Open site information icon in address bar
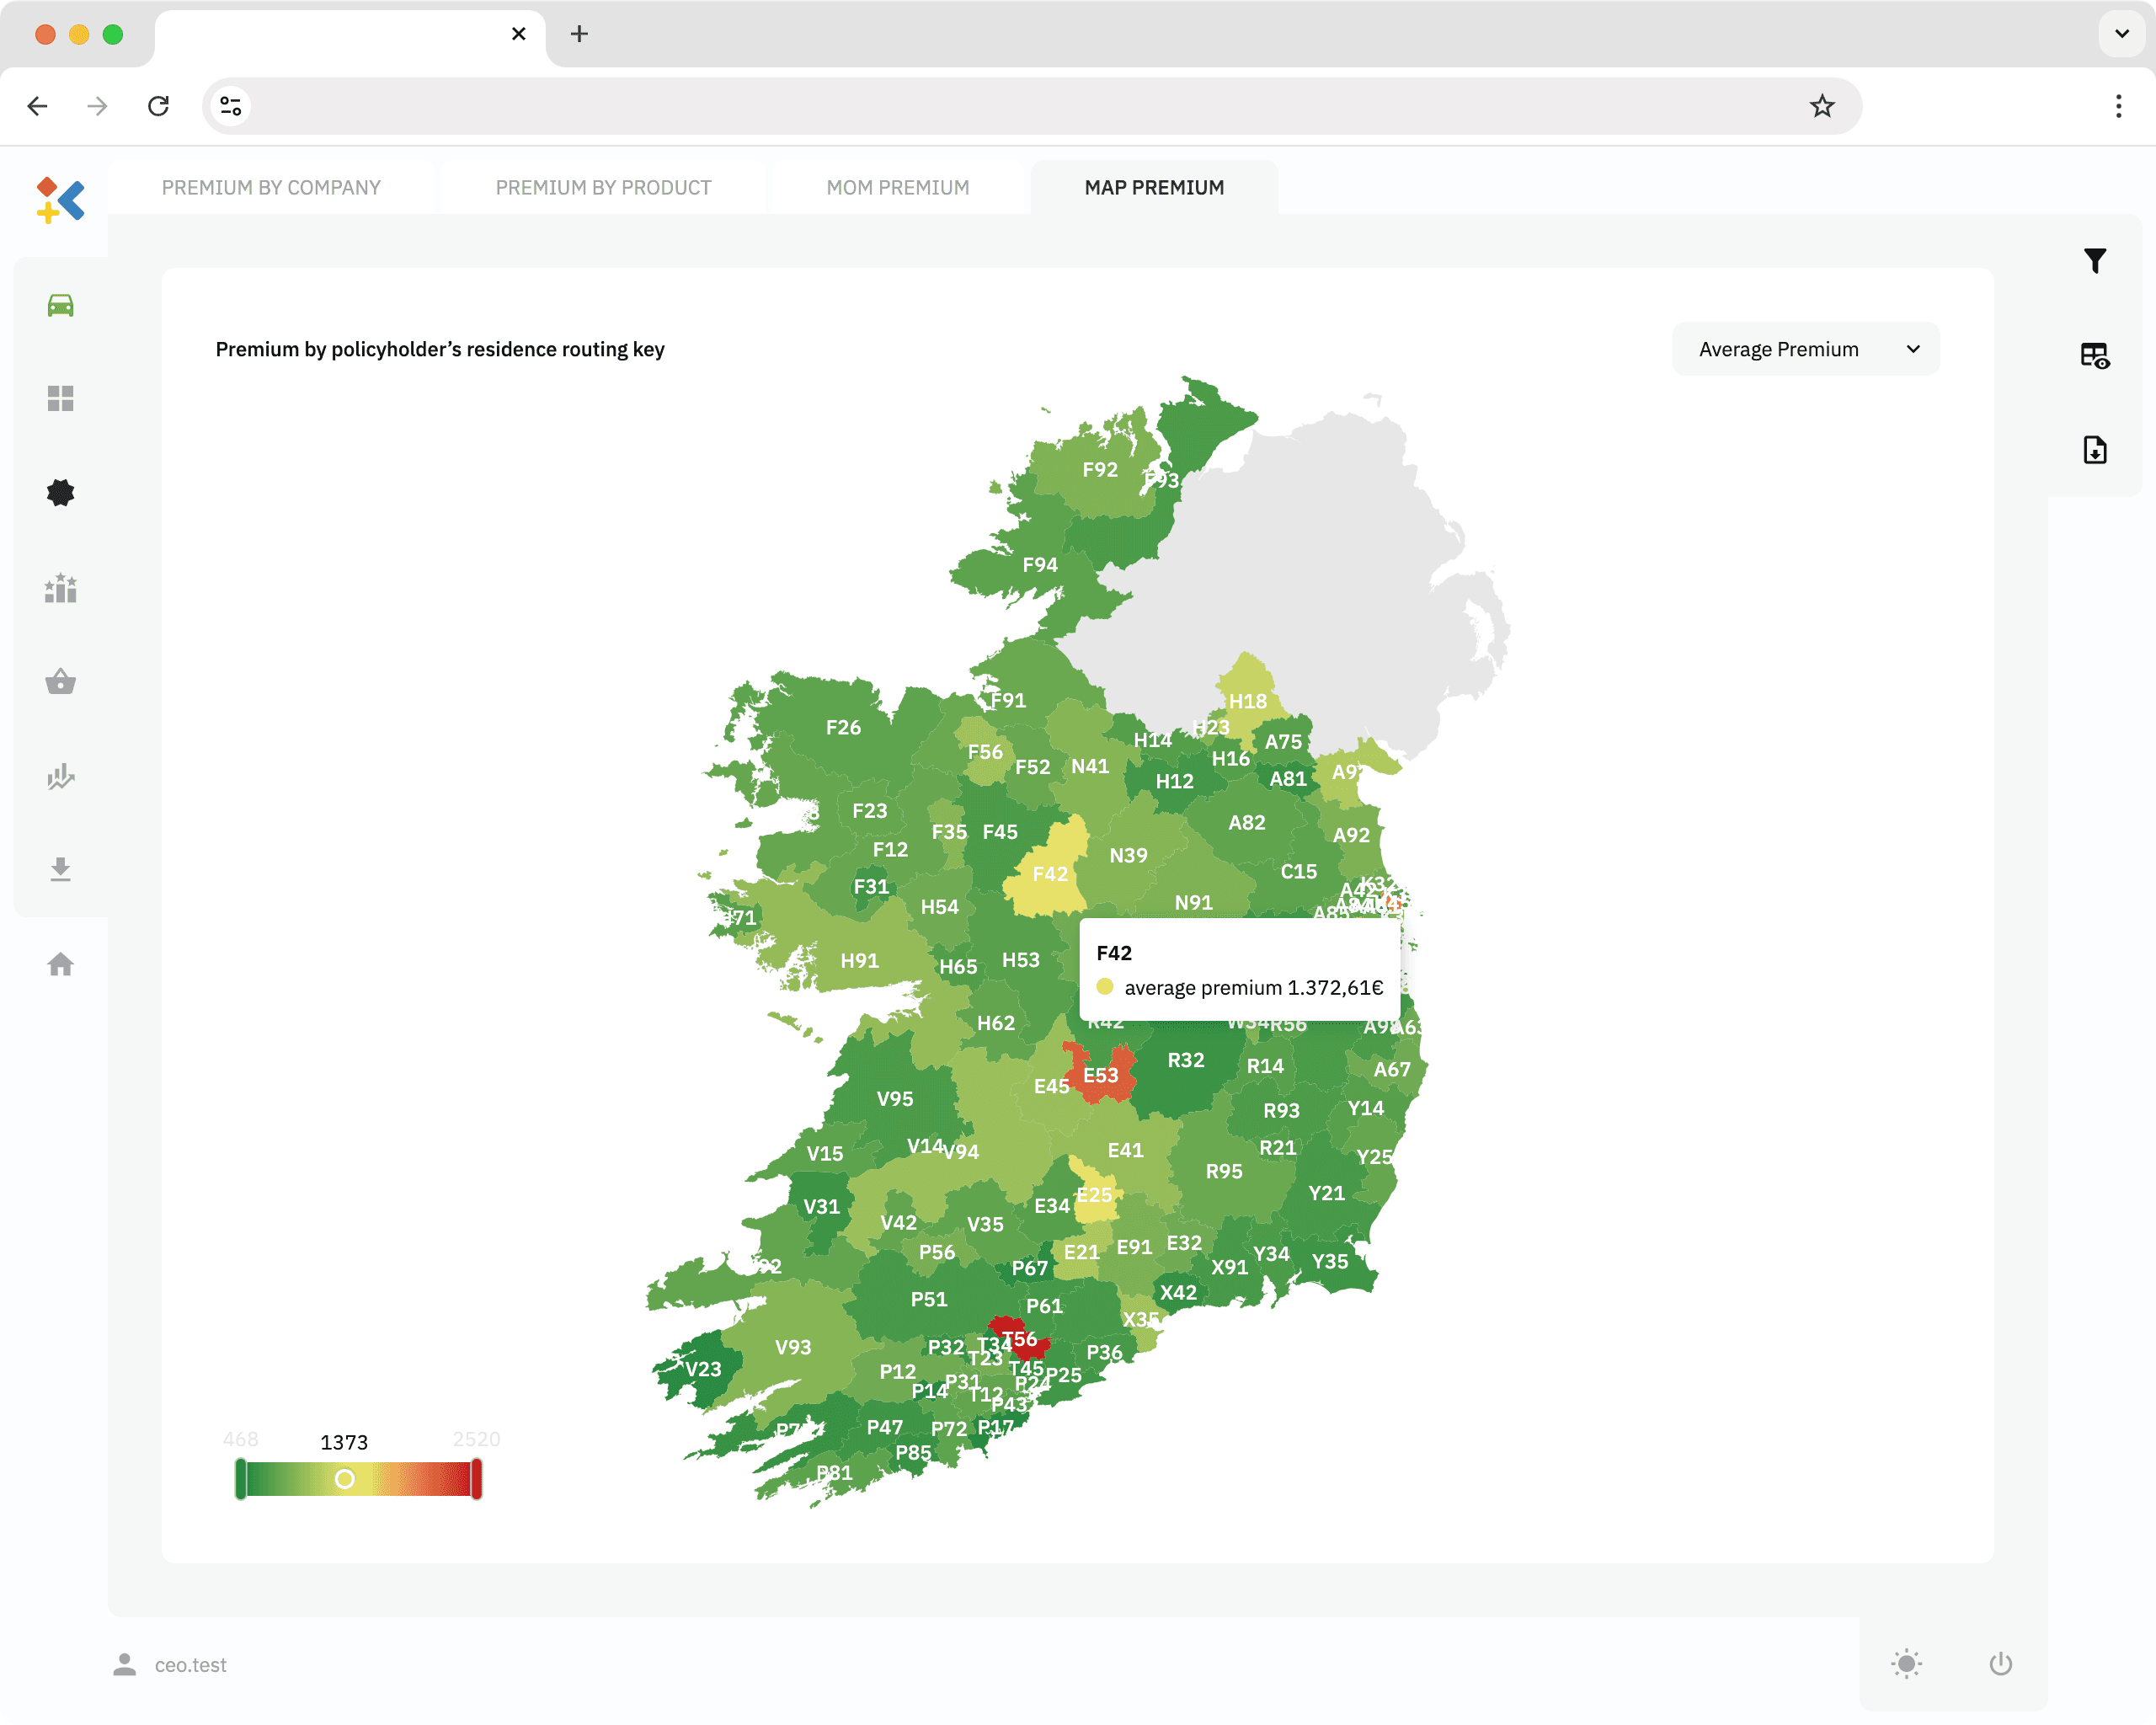This screenshot has width=2156, height=1725. (231, 106)
